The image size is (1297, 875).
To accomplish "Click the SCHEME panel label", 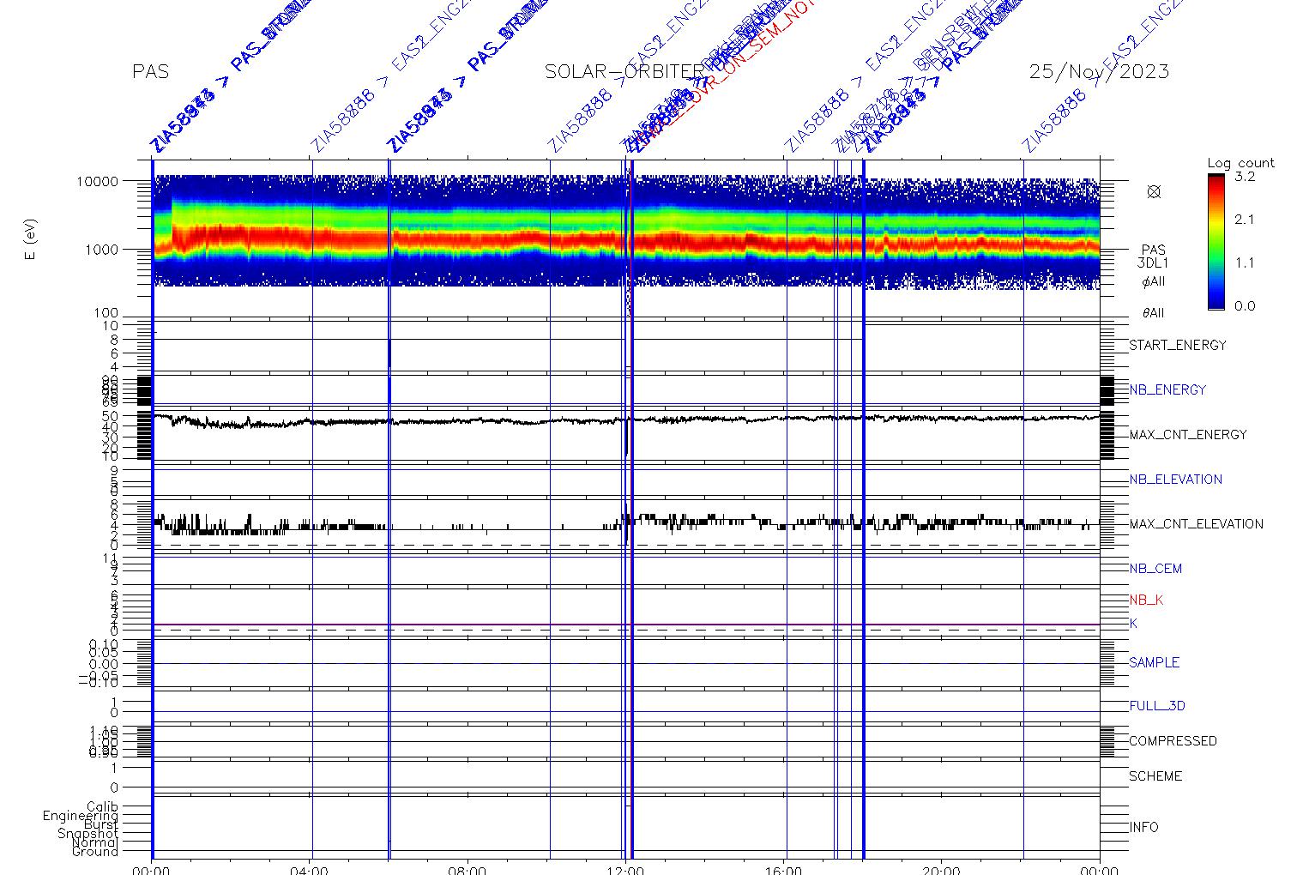I will [1155, 776].
